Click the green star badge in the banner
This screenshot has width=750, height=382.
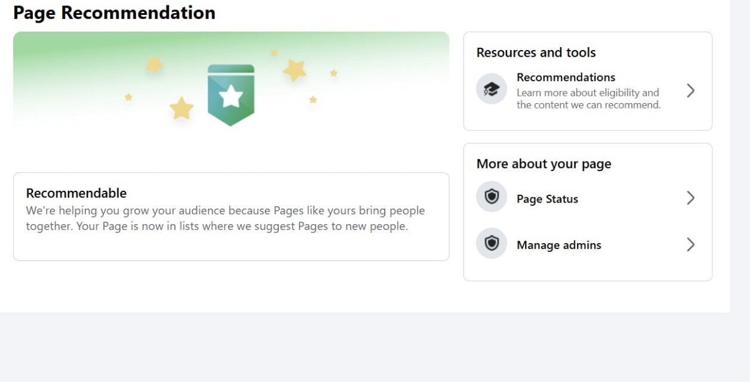[x=231, y=95]
